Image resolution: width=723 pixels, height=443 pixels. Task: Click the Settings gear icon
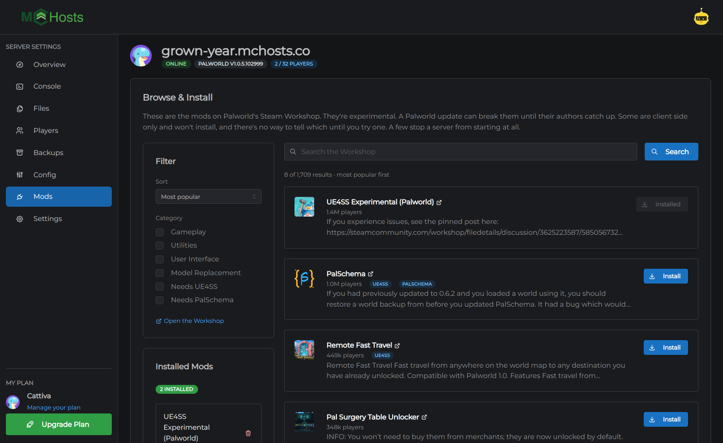tap(20, 219)
